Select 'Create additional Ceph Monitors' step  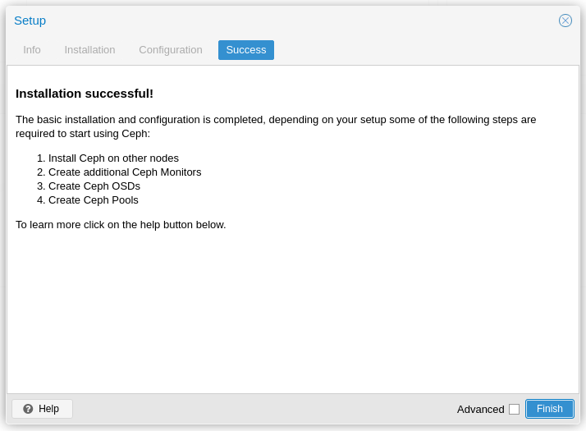click(125, 172)
